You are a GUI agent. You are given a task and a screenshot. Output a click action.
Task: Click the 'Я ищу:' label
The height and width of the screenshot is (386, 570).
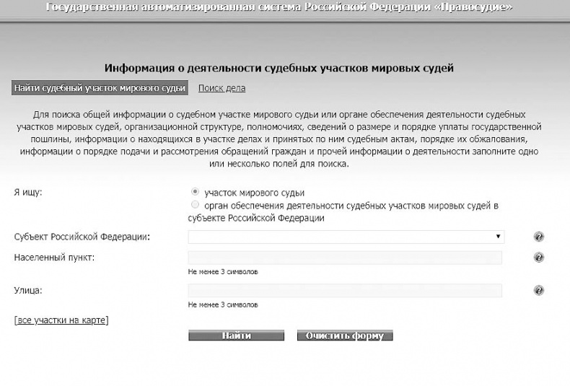coord(28,193)
